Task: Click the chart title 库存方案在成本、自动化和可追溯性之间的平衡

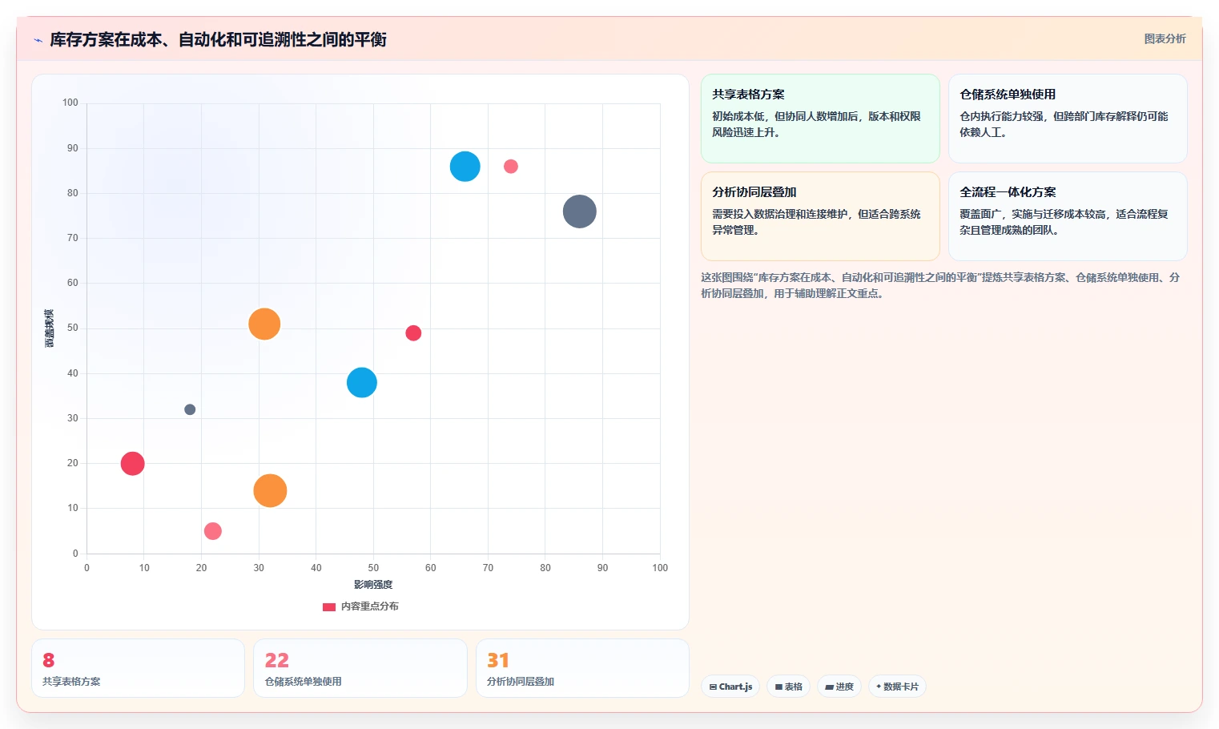Action: pos(218,39)
